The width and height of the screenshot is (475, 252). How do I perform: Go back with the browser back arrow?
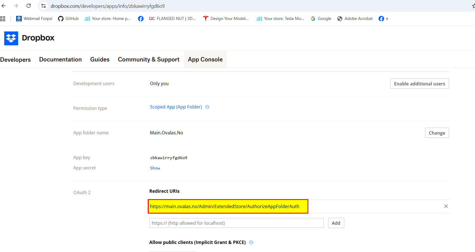point(4,6)
